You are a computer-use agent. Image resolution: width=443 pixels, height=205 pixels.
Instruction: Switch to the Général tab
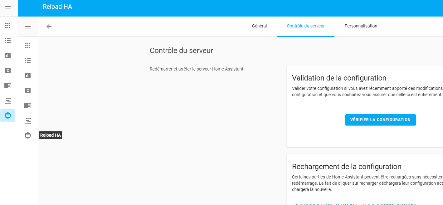click(259, 26)
